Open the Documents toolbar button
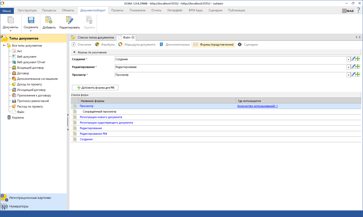The height and width of the screenshot is (217, 363). [x=10, y=20]
